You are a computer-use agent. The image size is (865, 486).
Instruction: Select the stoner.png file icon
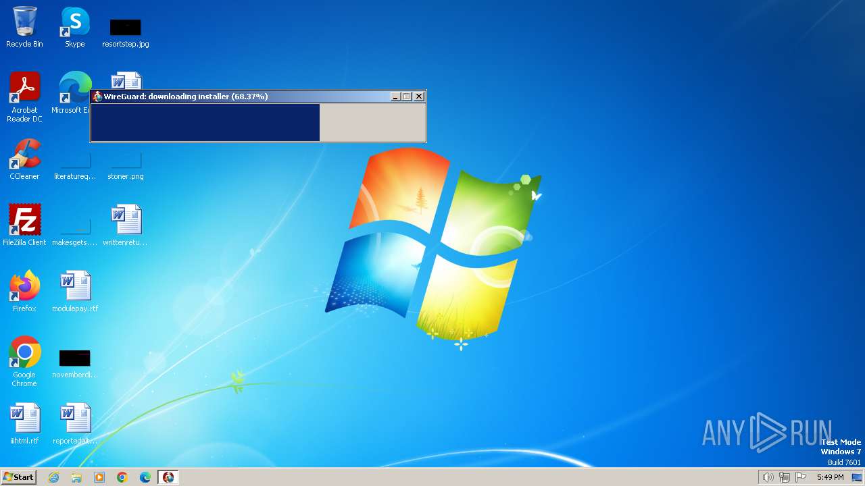point(126,165)
